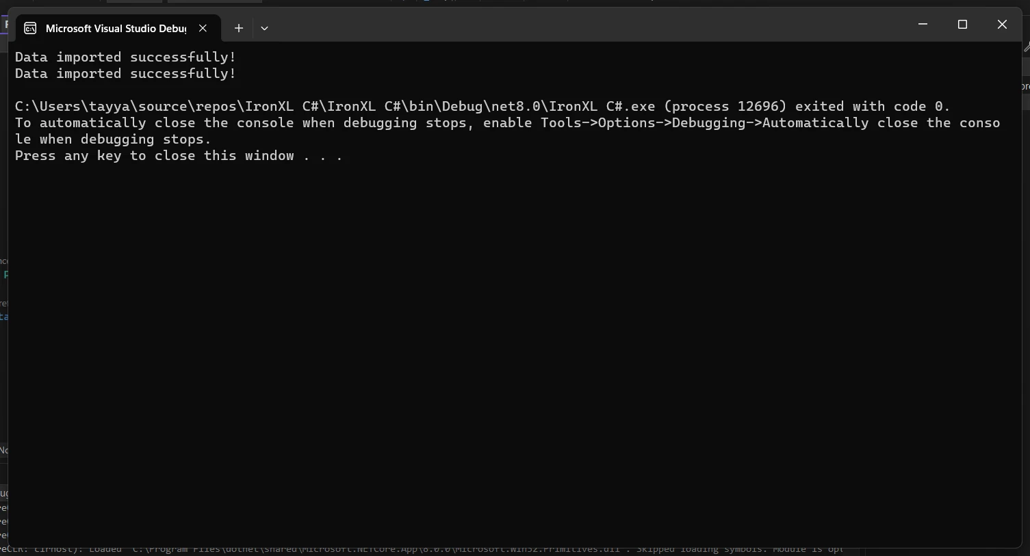Viewport: 1030px width, 556px height.
Task: Click the 'Tools->Options->Debugging' text in output
Action: click(x=650, y=123)
